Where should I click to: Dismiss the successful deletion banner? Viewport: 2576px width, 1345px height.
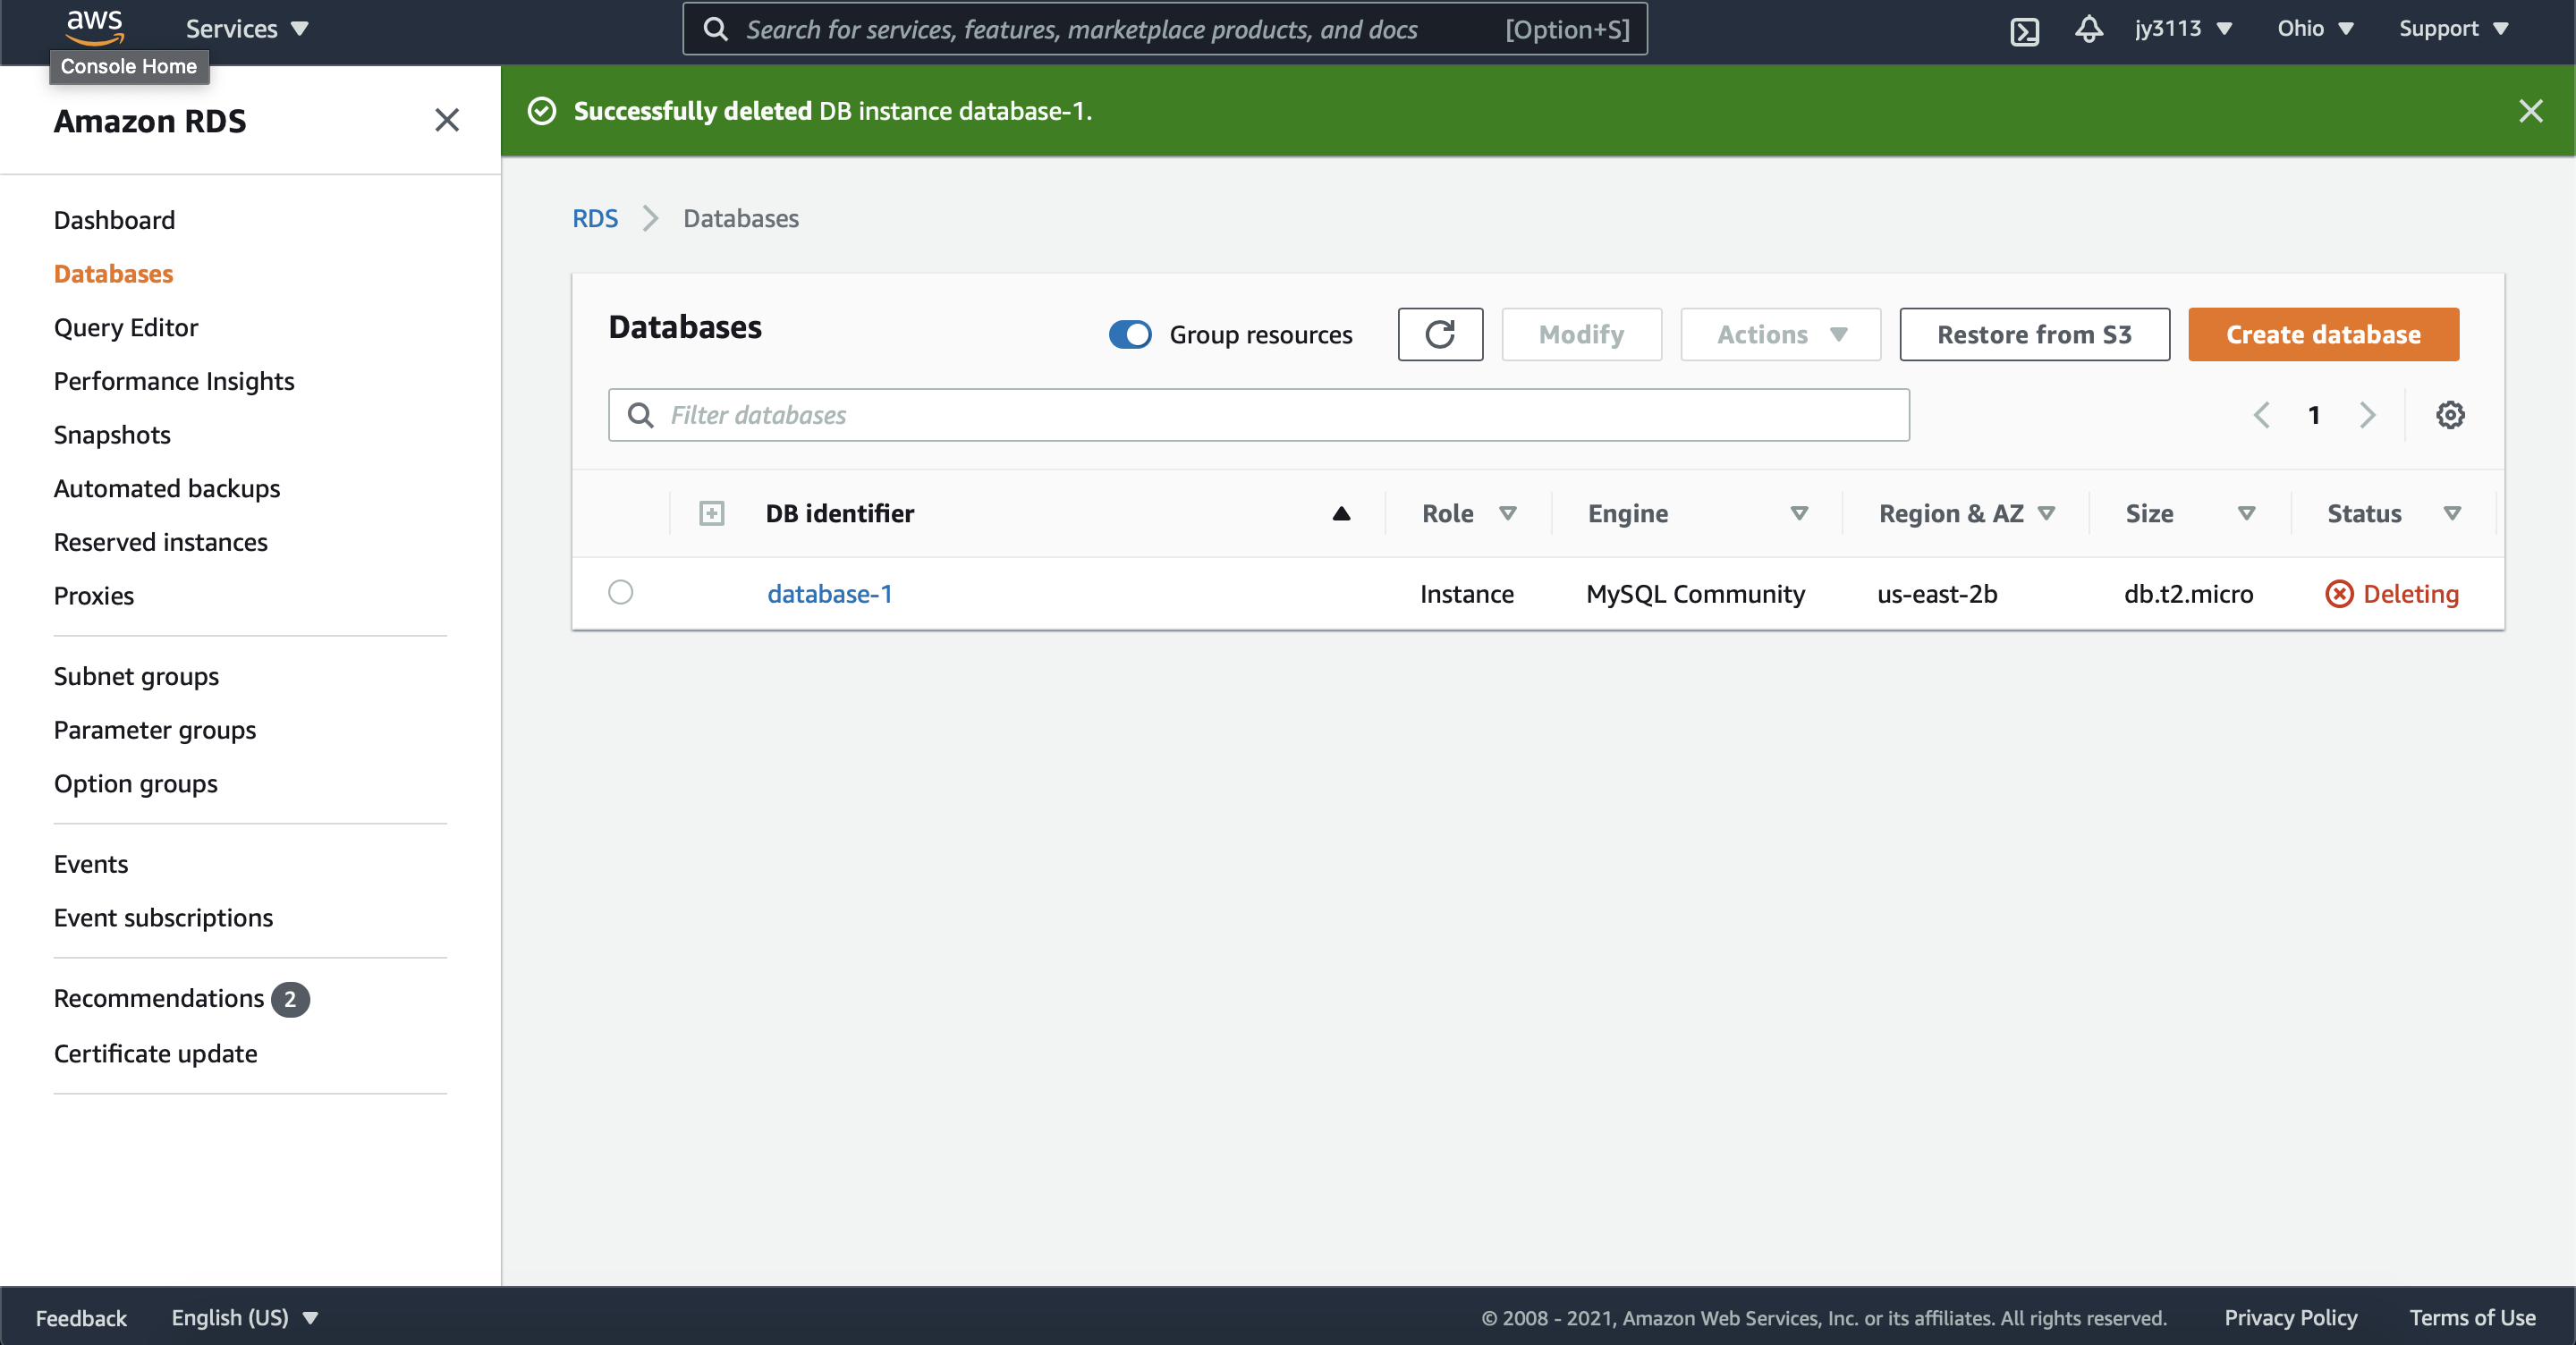click(x=2531, y=111)
